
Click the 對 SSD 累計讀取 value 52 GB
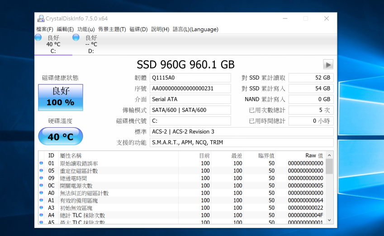click(x=311, y=78)
